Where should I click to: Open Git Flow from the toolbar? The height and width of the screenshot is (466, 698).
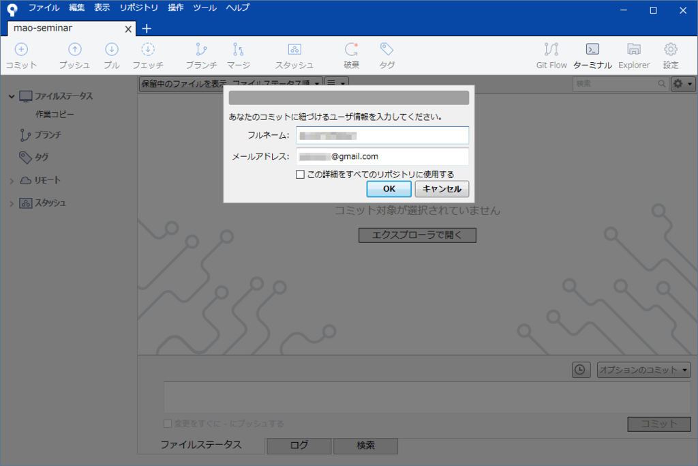pos(551,55)
